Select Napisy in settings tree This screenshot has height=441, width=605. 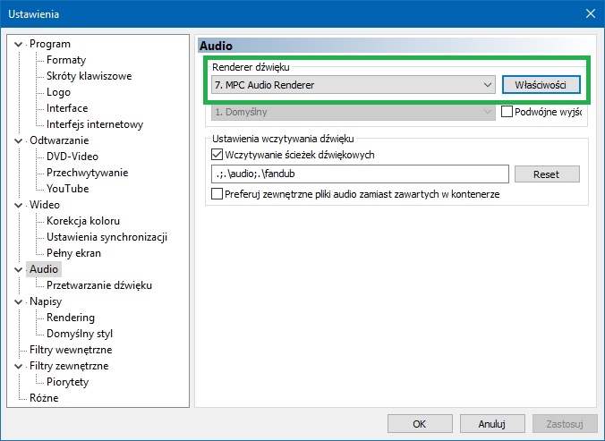coord(46,301)
